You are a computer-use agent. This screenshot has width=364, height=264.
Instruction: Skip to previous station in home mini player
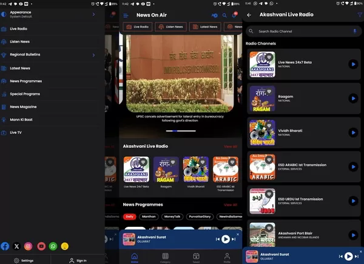click(x=218, y=239)
